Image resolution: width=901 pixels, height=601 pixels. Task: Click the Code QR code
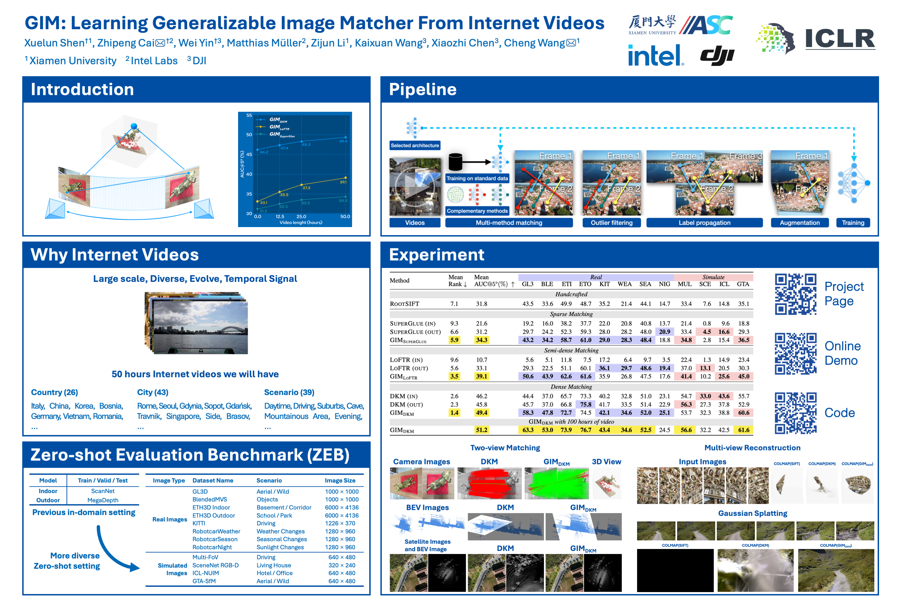795,413
